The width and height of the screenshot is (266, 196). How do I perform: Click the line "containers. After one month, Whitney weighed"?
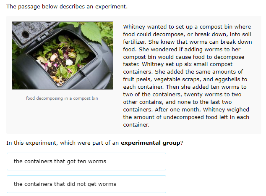[186, 110]
